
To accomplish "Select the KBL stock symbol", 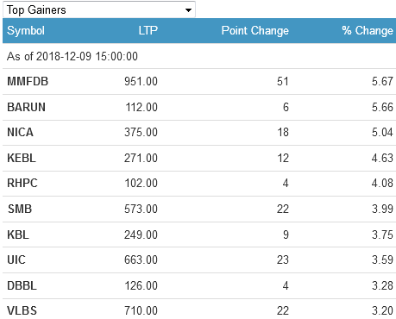I will click(18, 235).
